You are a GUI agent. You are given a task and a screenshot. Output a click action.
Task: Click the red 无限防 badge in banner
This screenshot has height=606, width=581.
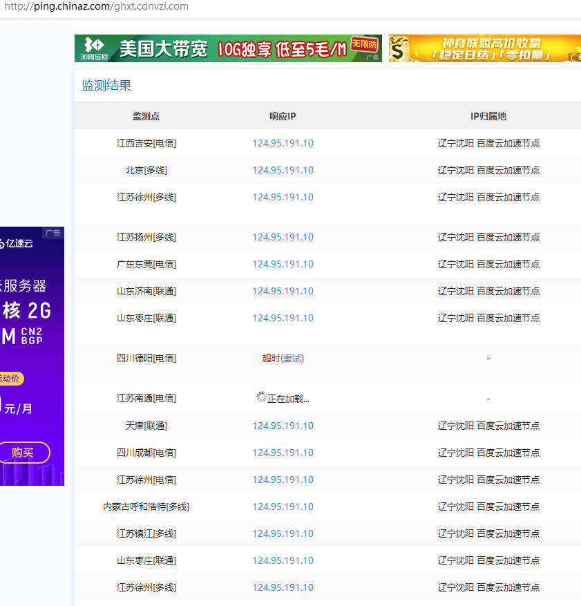(365, 44)
